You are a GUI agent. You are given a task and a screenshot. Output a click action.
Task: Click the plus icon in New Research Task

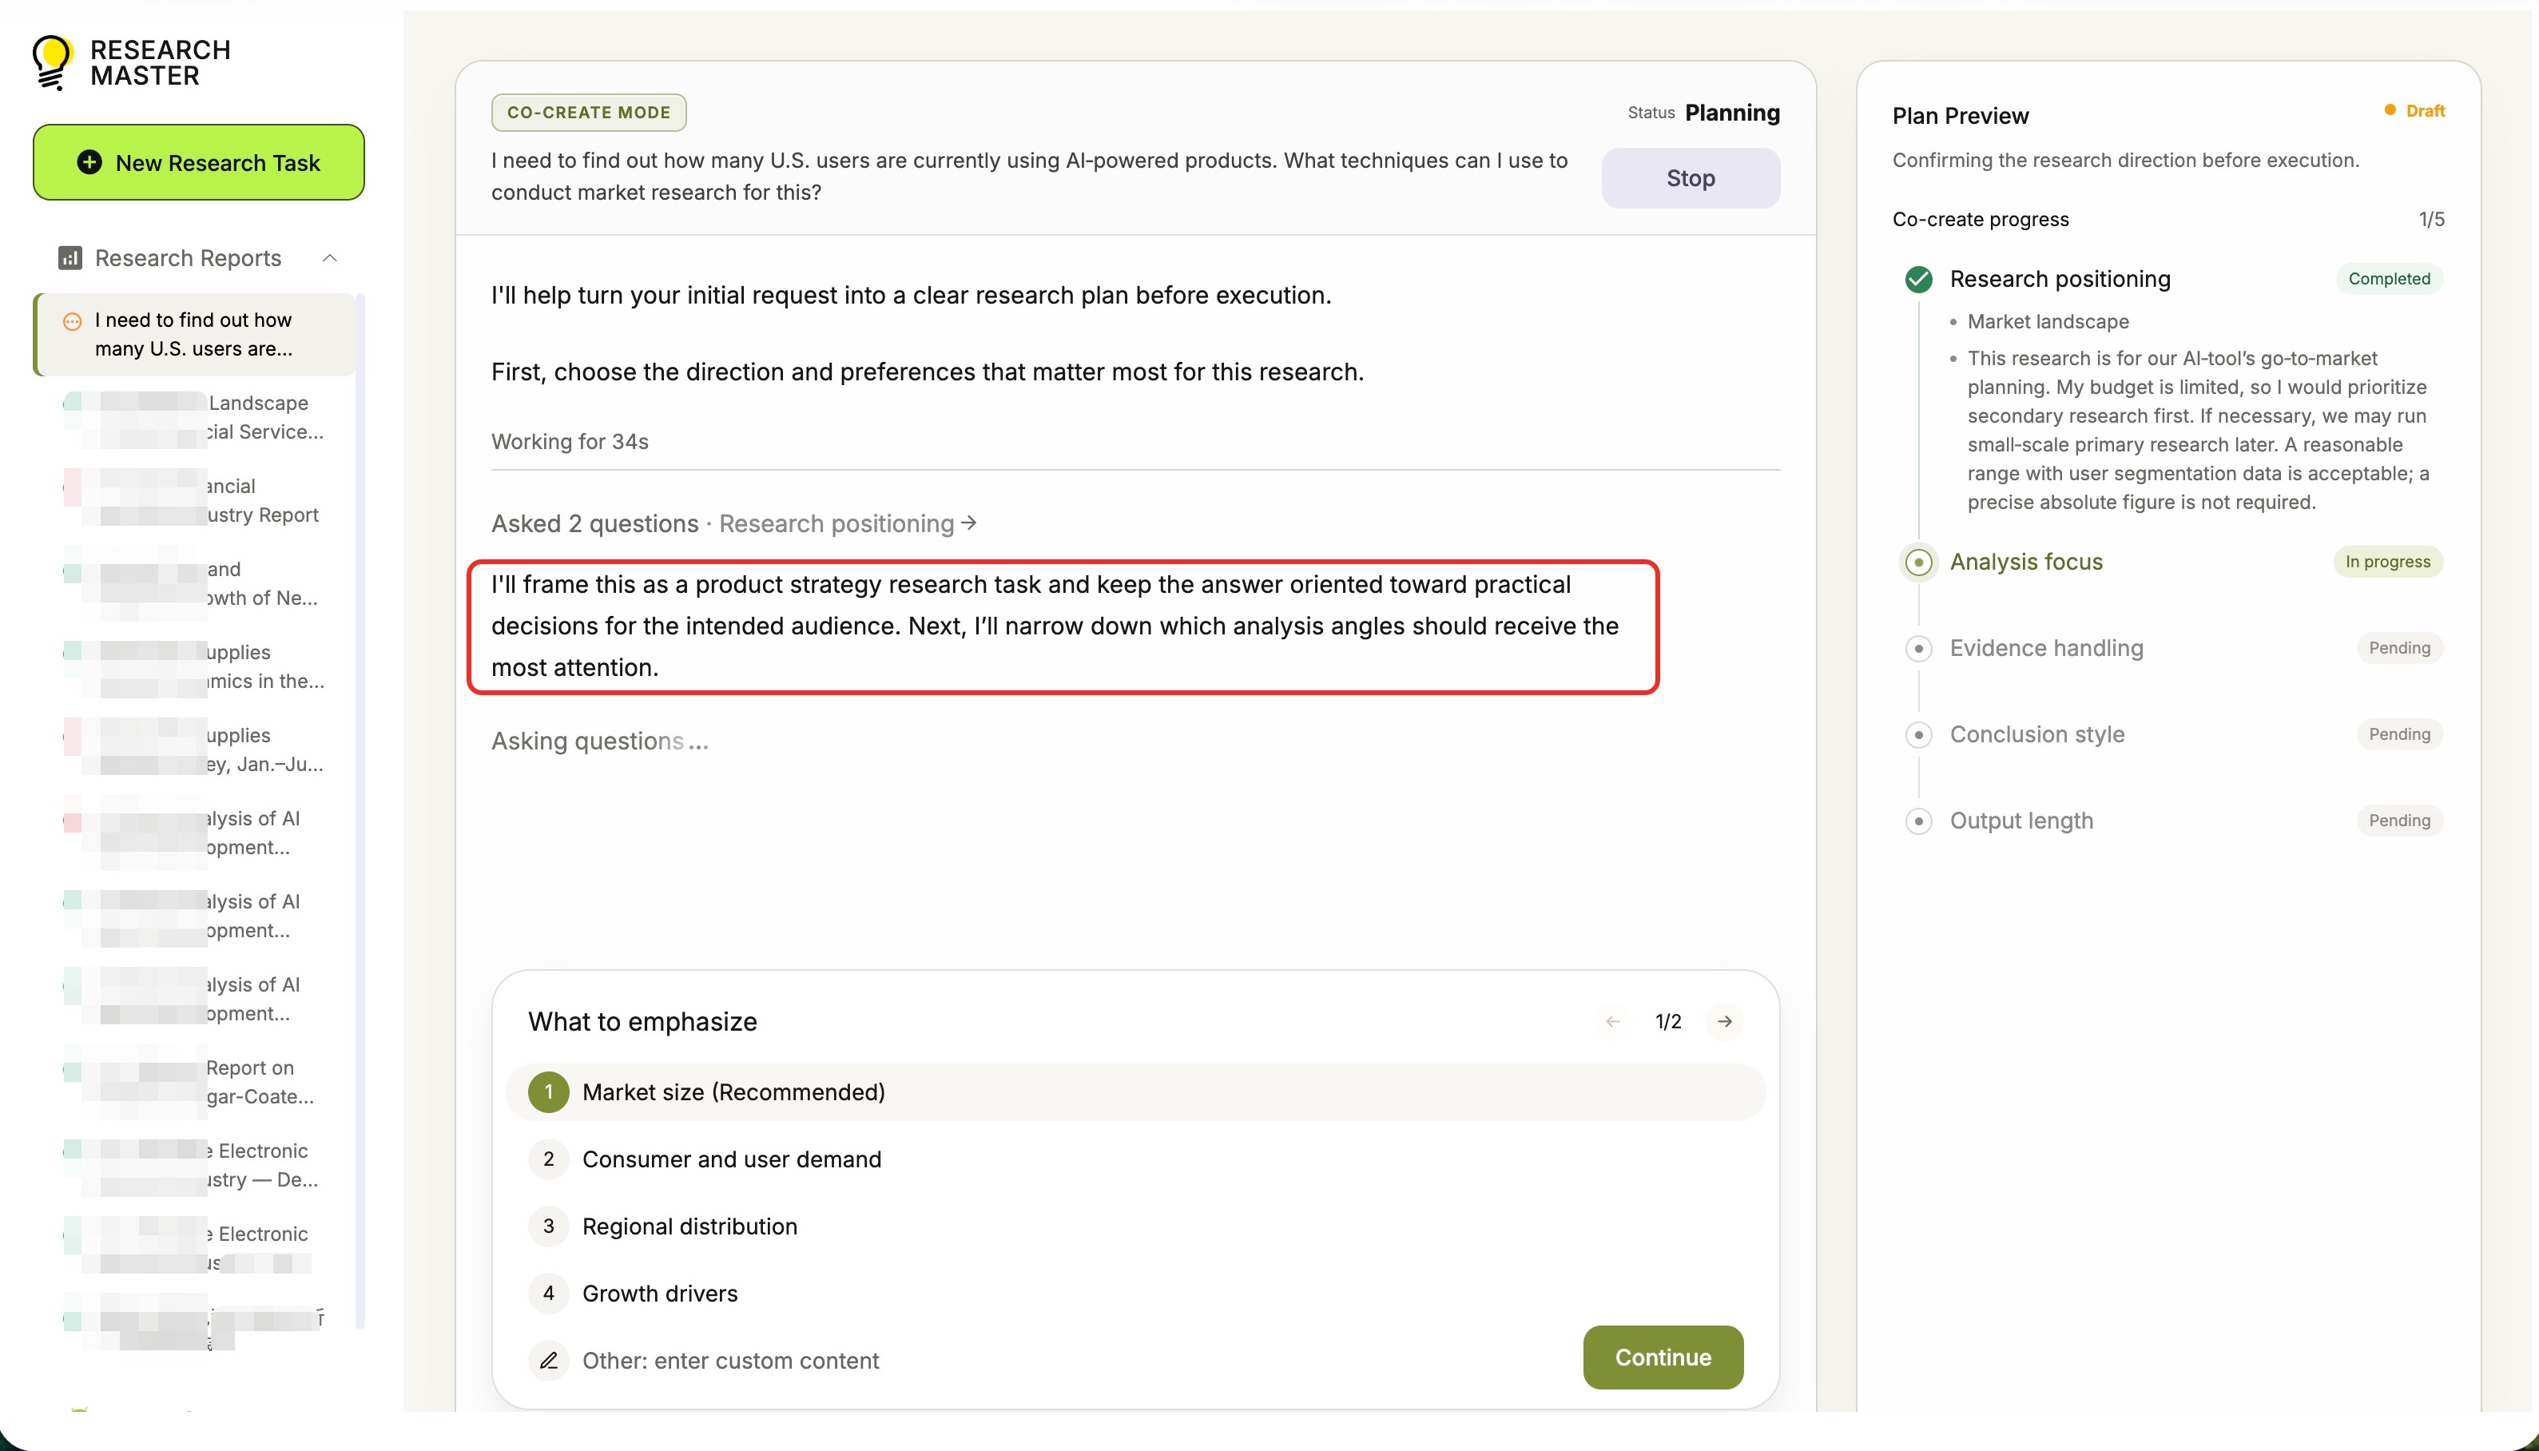point(89,162)
